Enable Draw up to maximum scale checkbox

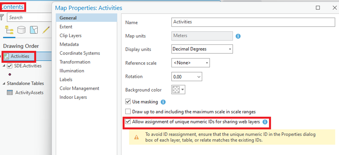click(128, 112)
